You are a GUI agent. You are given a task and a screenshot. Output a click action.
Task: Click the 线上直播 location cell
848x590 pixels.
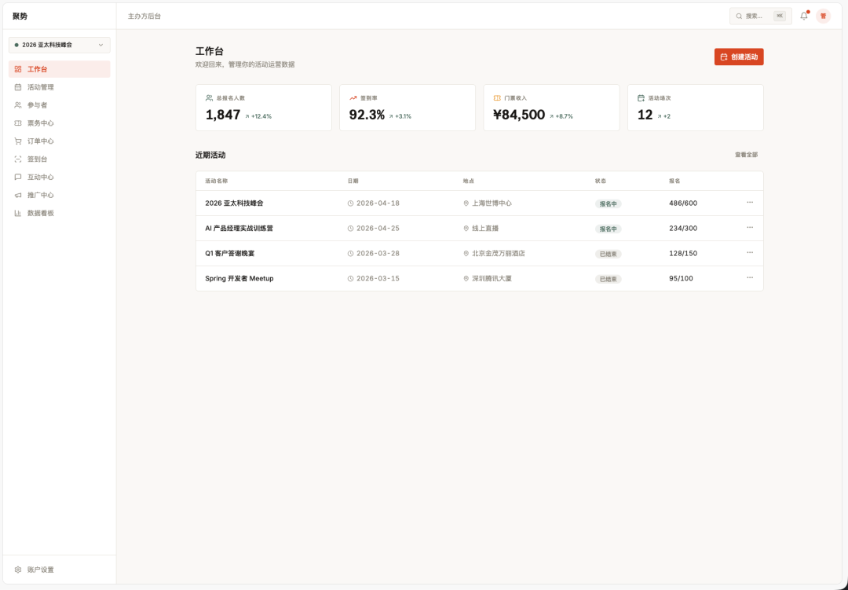[x=481, y=229]
